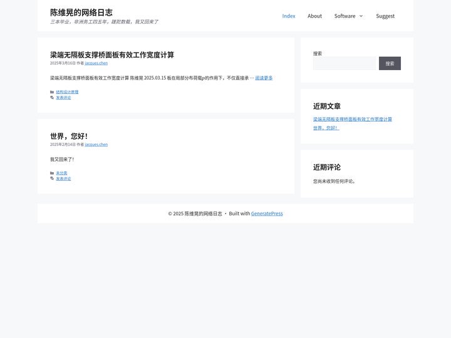Open the GeneratePress footer link
This screenshot has width=451, height=338.
(267, 213)
